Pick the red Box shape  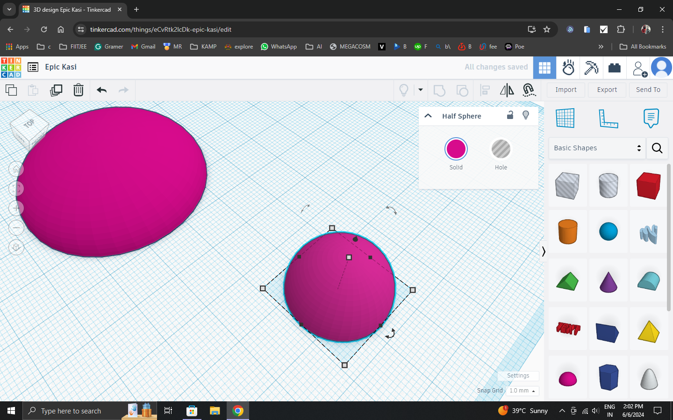[x=649, y=185]
